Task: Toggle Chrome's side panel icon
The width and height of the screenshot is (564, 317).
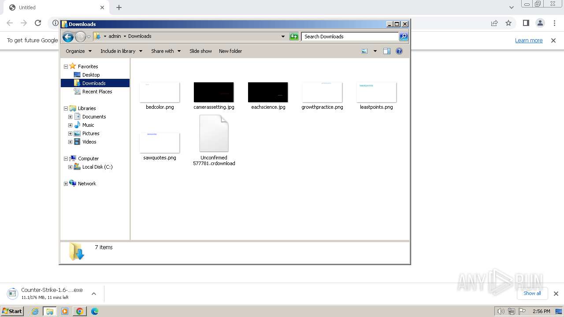Action: 526,23
